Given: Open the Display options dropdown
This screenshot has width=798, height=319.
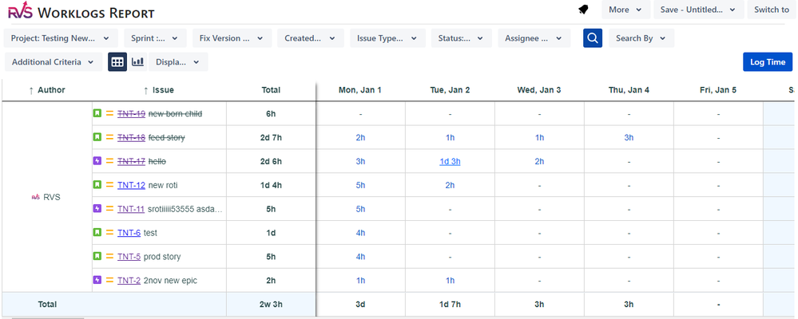Looking at the screenshot, I should point(178,62).
